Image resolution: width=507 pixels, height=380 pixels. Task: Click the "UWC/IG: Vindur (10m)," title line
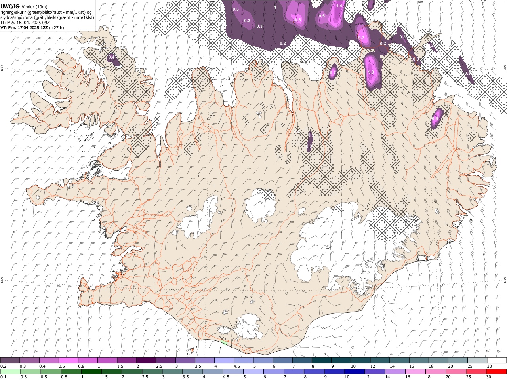25,7
